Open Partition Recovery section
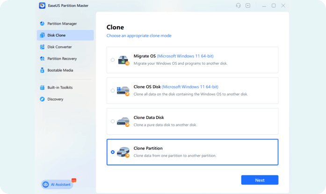326x194 pixels. click(x=65, y=59)
